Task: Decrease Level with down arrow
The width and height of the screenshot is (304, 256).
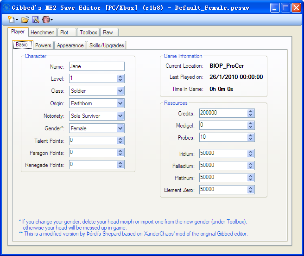Action: pyautogui.click(x=120, y=80)
